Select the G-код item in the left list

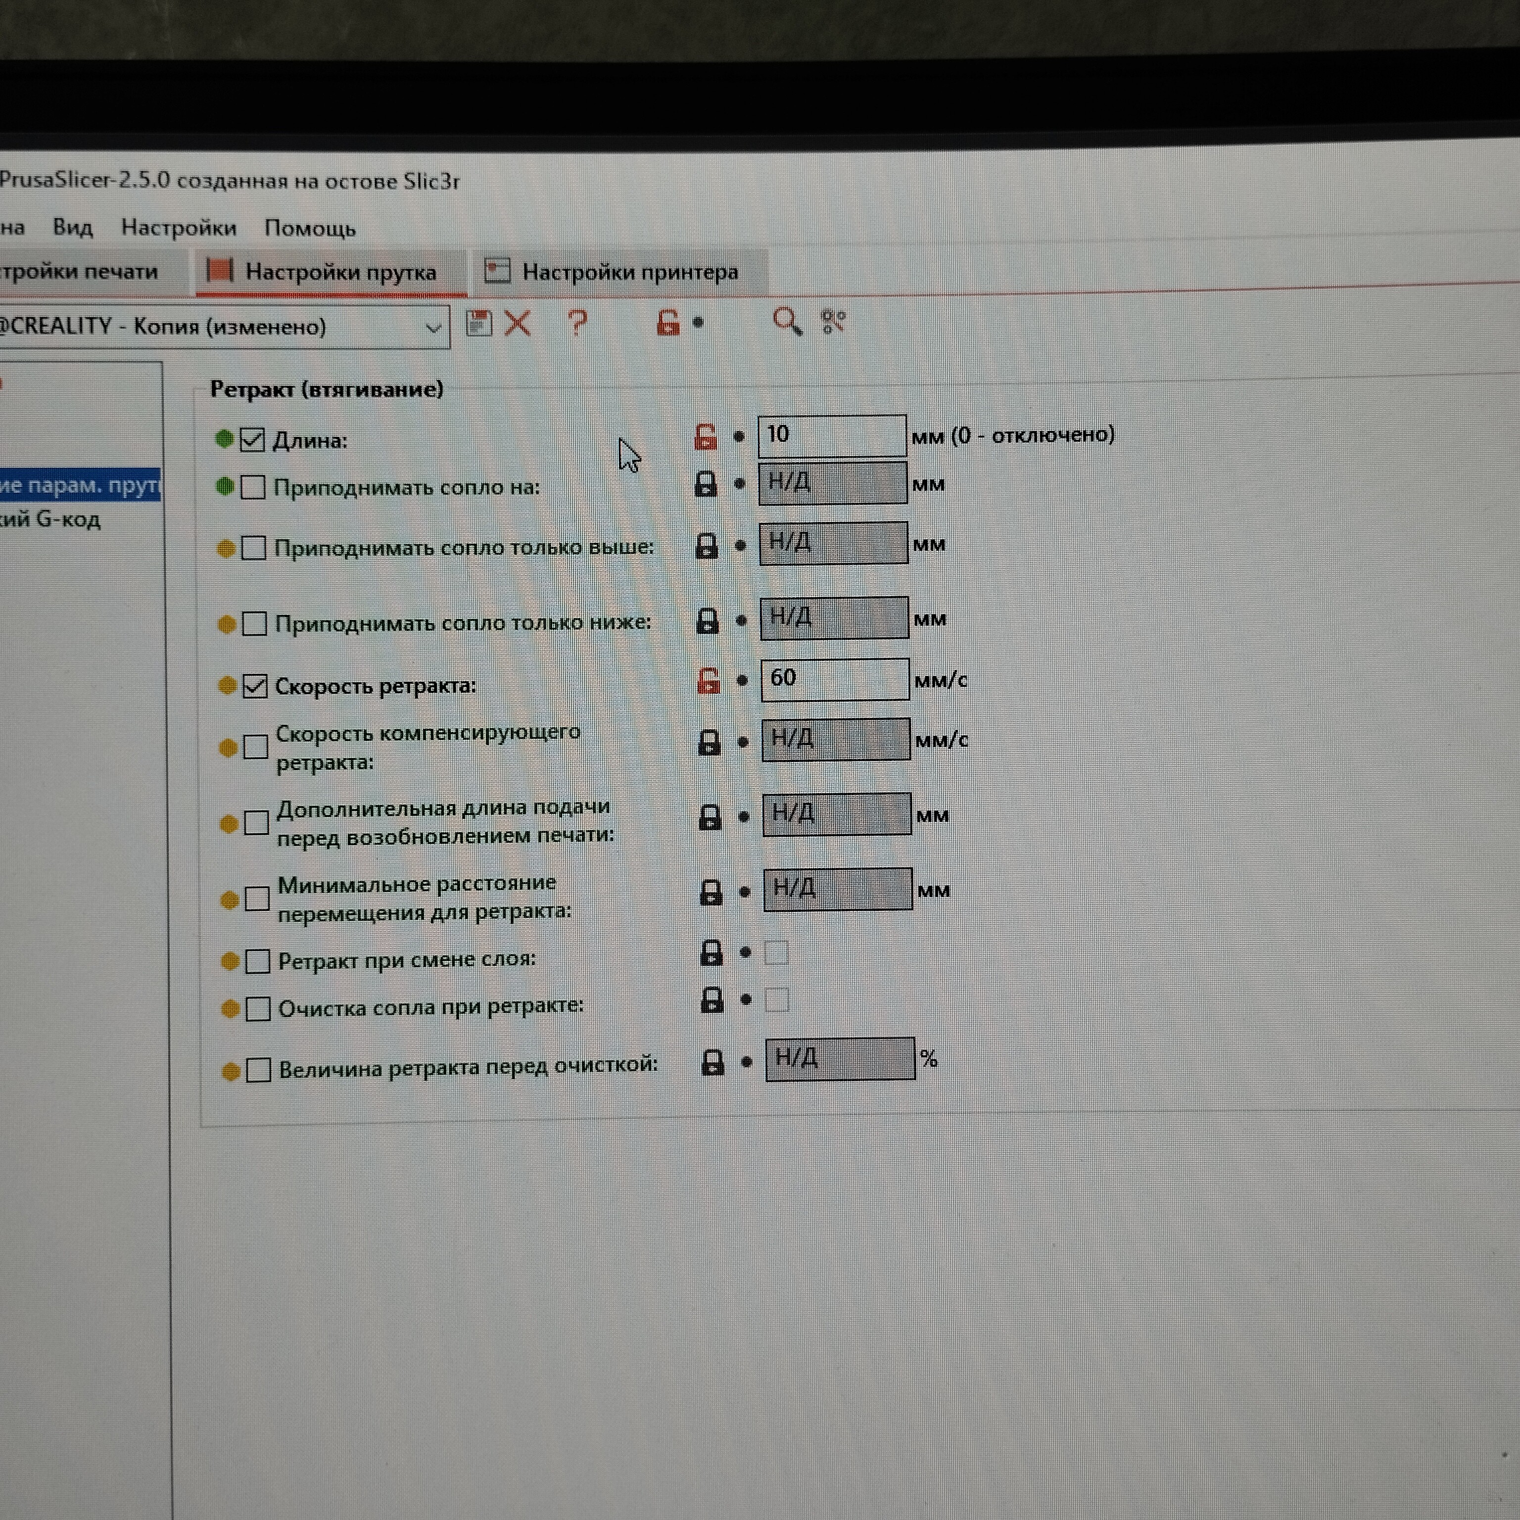(x=50, y=520)
